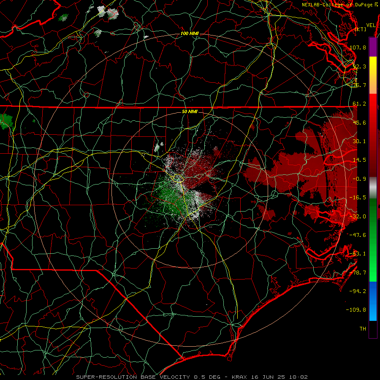Click the 76.7 legend value
Viewport: 380px width, 380px height.
click(x=359, y=85)
